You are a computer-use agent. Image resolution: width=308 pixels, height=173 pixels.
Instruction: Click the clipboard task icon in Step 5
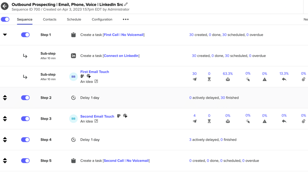point(73,161)
